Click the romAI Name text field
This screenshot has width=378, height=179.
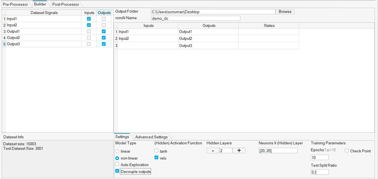pos(196,19)
